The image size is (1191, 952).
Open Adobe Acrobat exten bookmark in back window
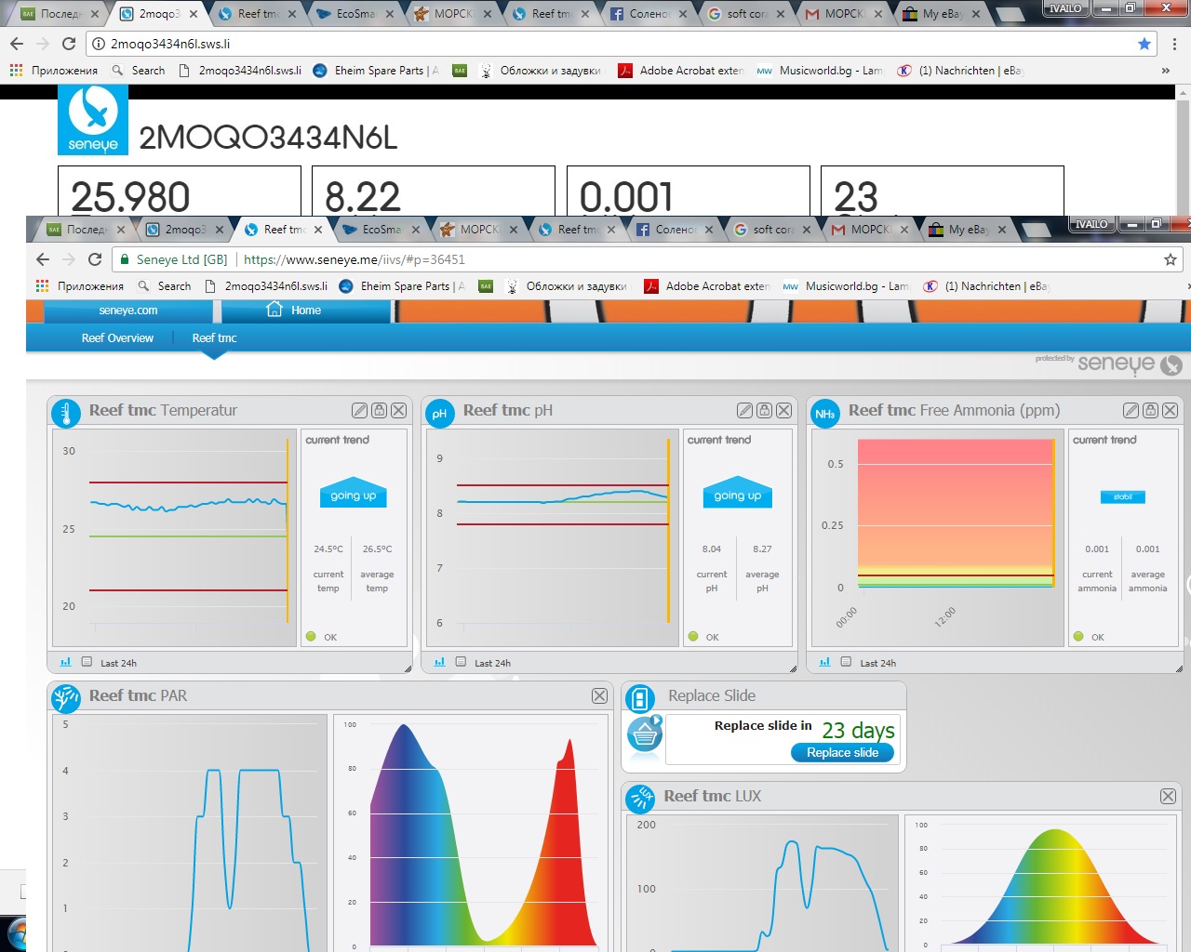681,71
